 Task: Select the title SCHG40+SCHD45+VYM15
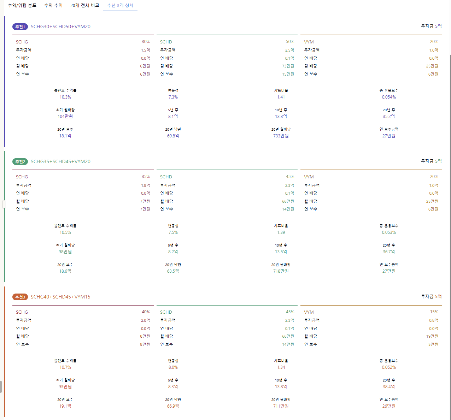pos(60,297)
